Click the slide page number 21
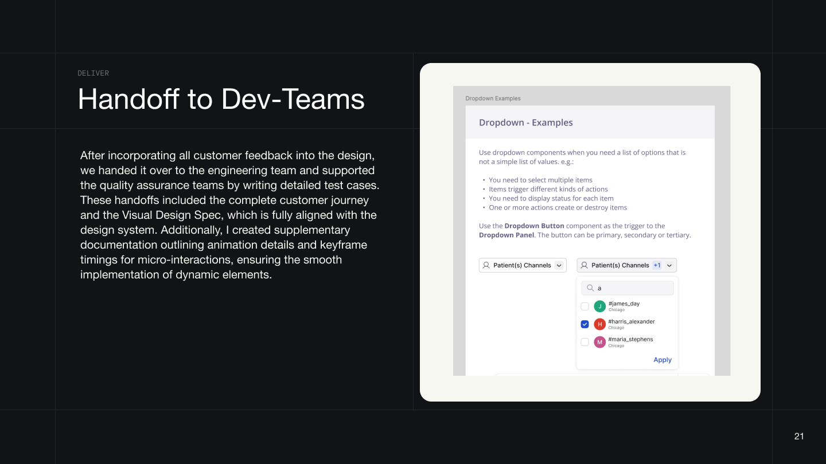Image resolution: width=826 pixels, height=464 pixels. [x=798, y=437]
